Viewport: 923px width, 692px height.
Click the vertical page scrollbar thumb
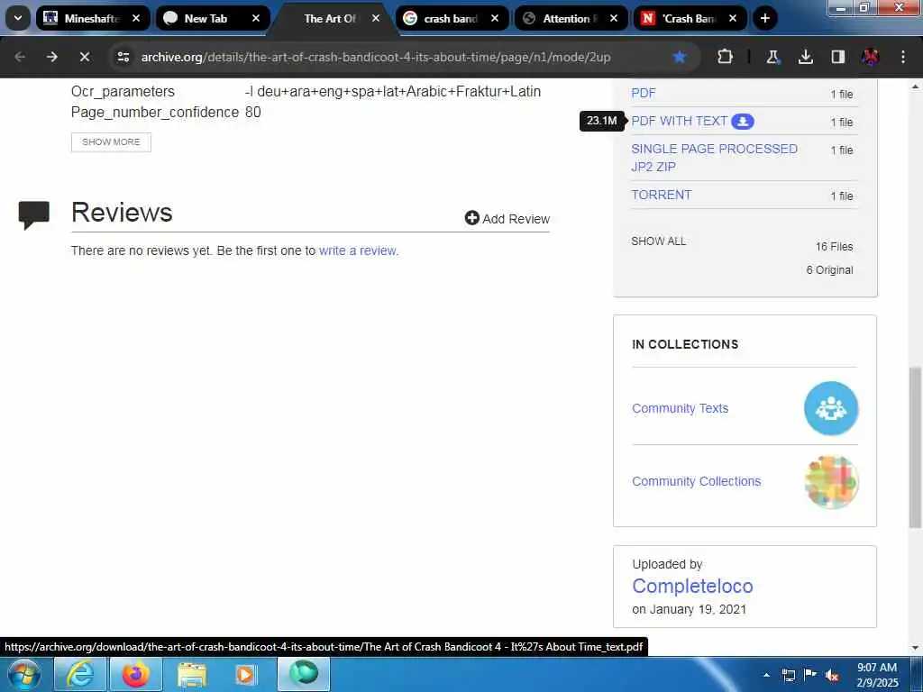pos(915,447)
